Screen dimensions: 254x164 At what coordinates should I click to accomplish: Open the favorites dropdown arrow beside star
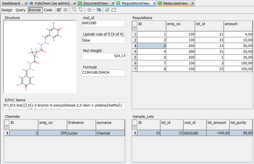click(94, 10)
